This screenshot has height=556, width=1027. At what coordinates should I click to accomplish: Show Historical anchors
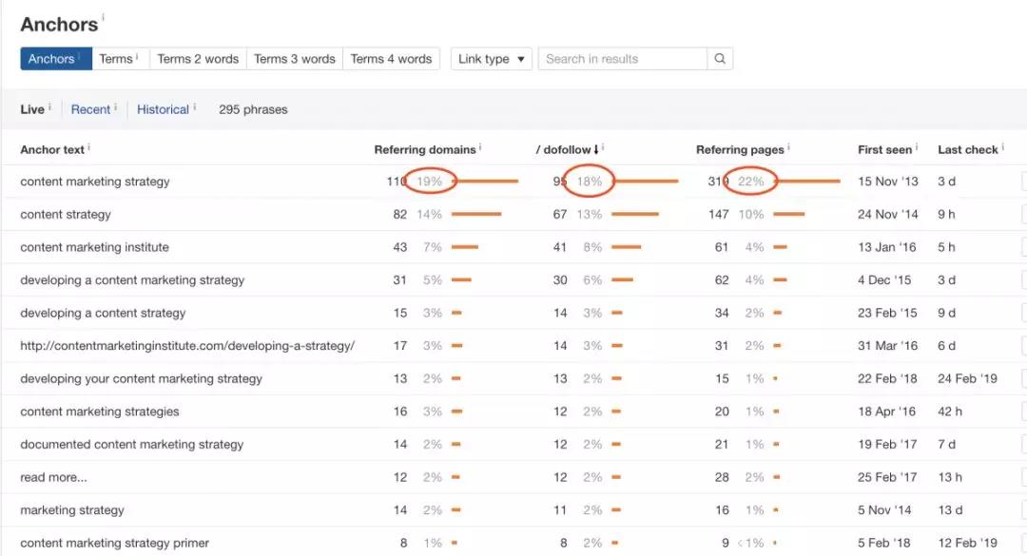pyautogui.click(x=163, y=109)
